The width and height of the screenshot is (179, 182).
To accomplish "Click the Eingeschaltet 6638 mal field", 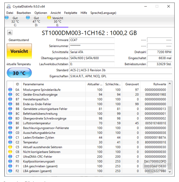I will (x=160, y=58).
